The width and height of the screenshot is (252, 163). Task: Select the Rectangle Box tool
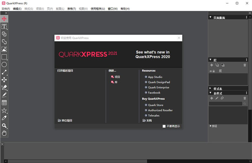click(4, 57)
